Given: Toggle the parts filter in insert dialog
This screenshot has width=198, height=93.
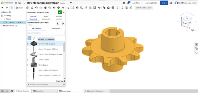Looking at the screenshot, I should 29,38.
